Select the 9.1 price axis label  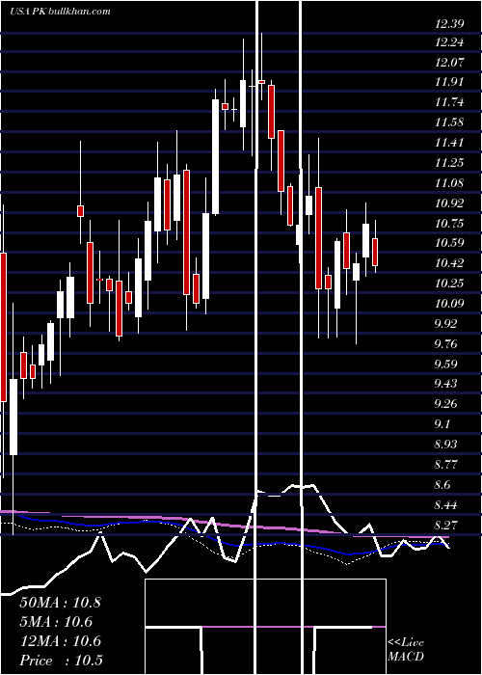442,424
